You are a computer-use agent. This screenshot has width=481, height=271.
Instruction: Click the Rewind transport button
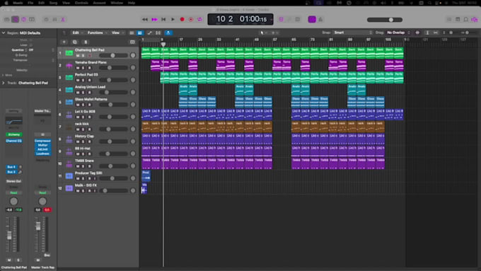145,19
